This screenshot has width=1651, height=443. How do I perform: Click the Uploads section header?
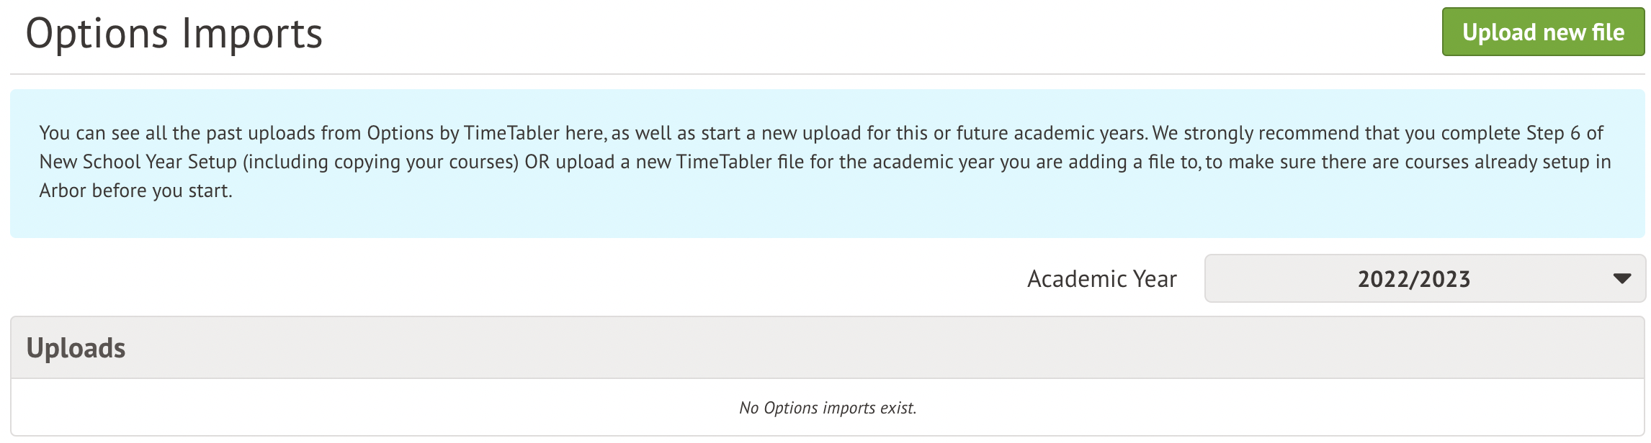(76, 348)
